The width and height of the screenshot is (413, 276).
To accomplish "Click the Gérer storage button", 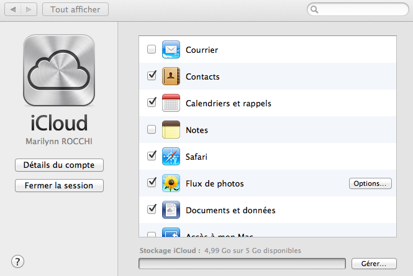I will (374, 264).
